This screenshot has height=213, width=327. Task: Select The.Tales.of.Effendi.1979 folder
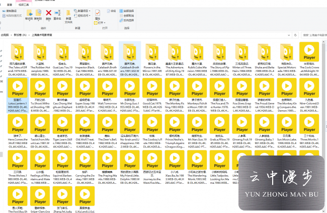[x=18, y=59]
